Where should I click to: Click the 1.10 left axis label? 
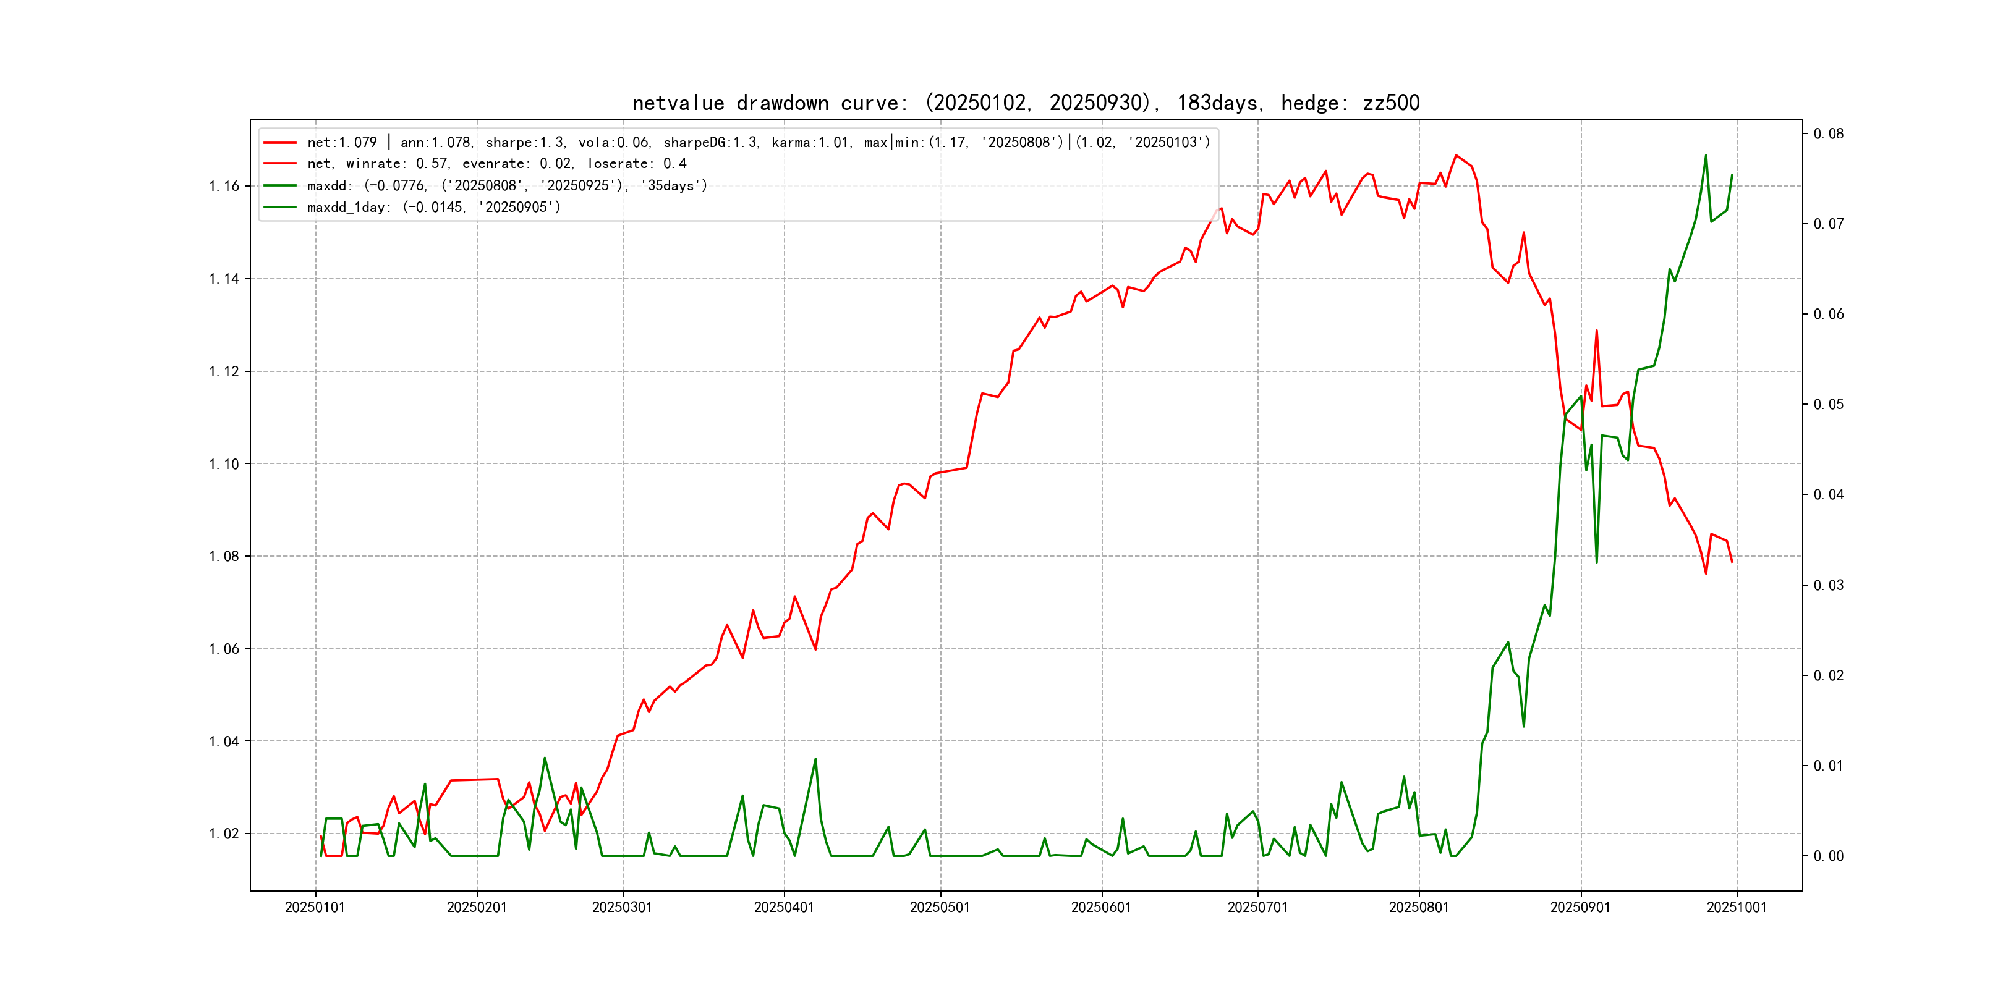pyautogui.click(x=224, y=464)
